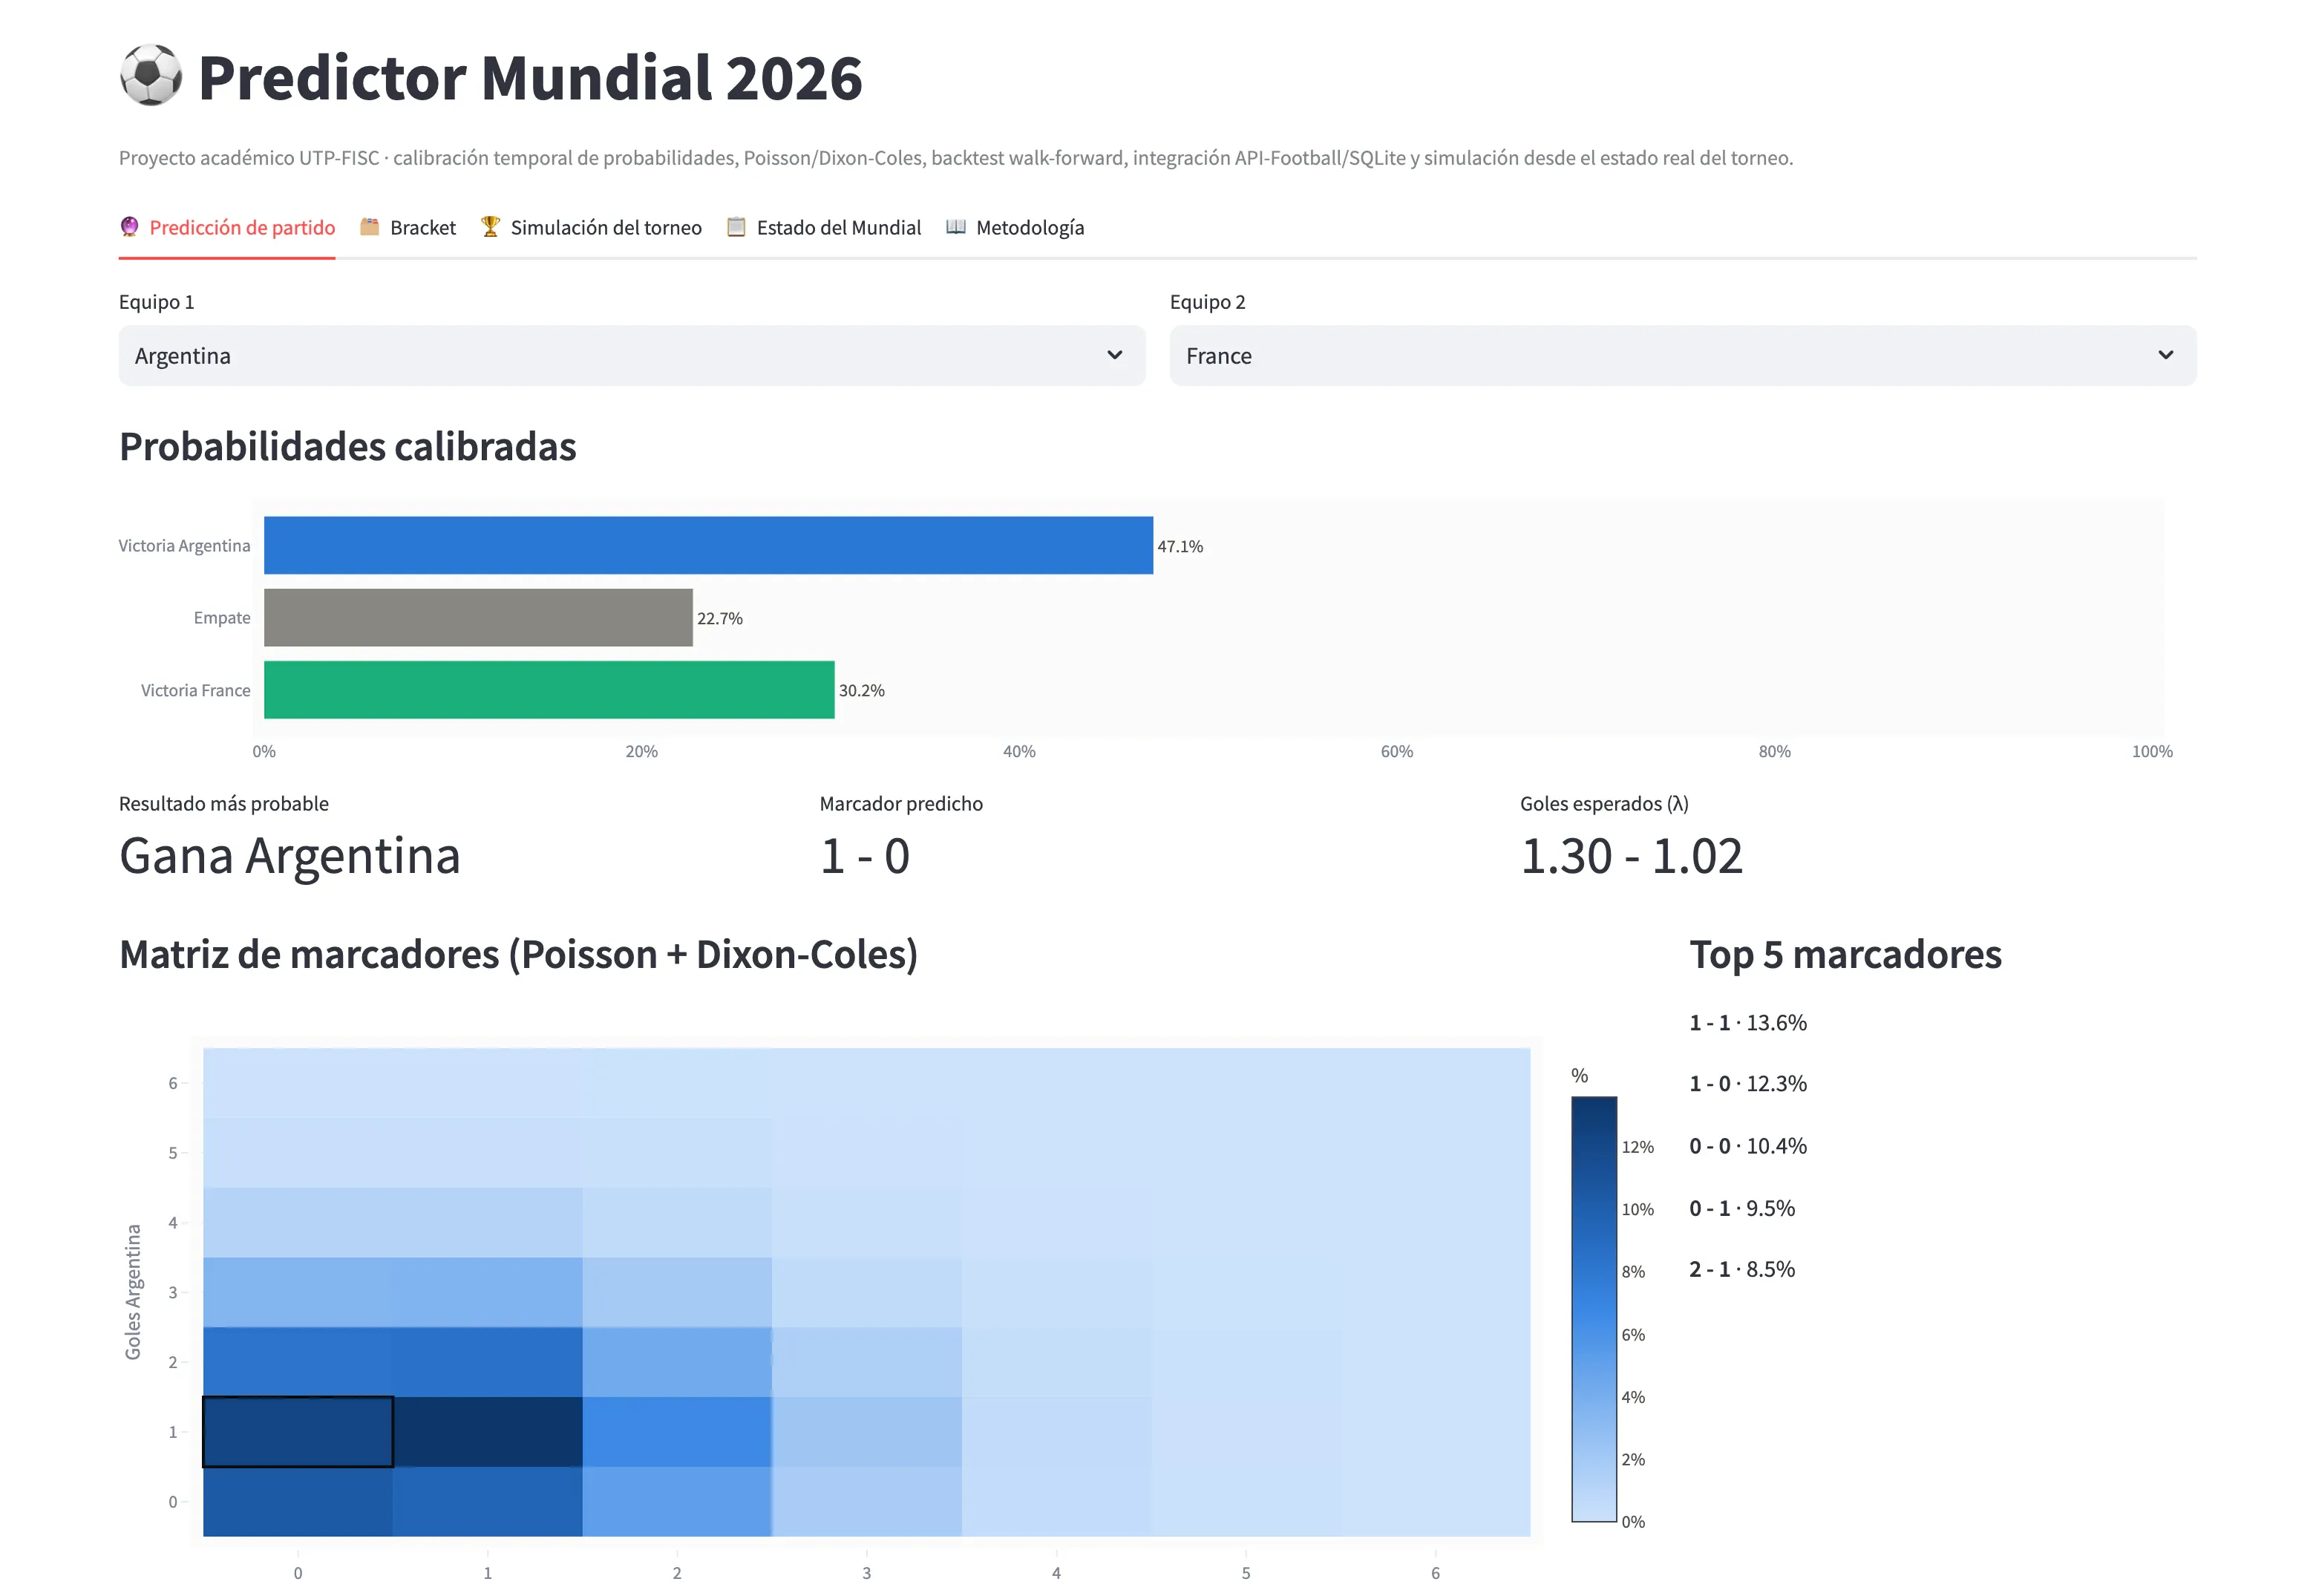Click the open book icon for Metodología
This screenshot has height=1596, width=2316.
pyautogui.click(x=956, y=227)
